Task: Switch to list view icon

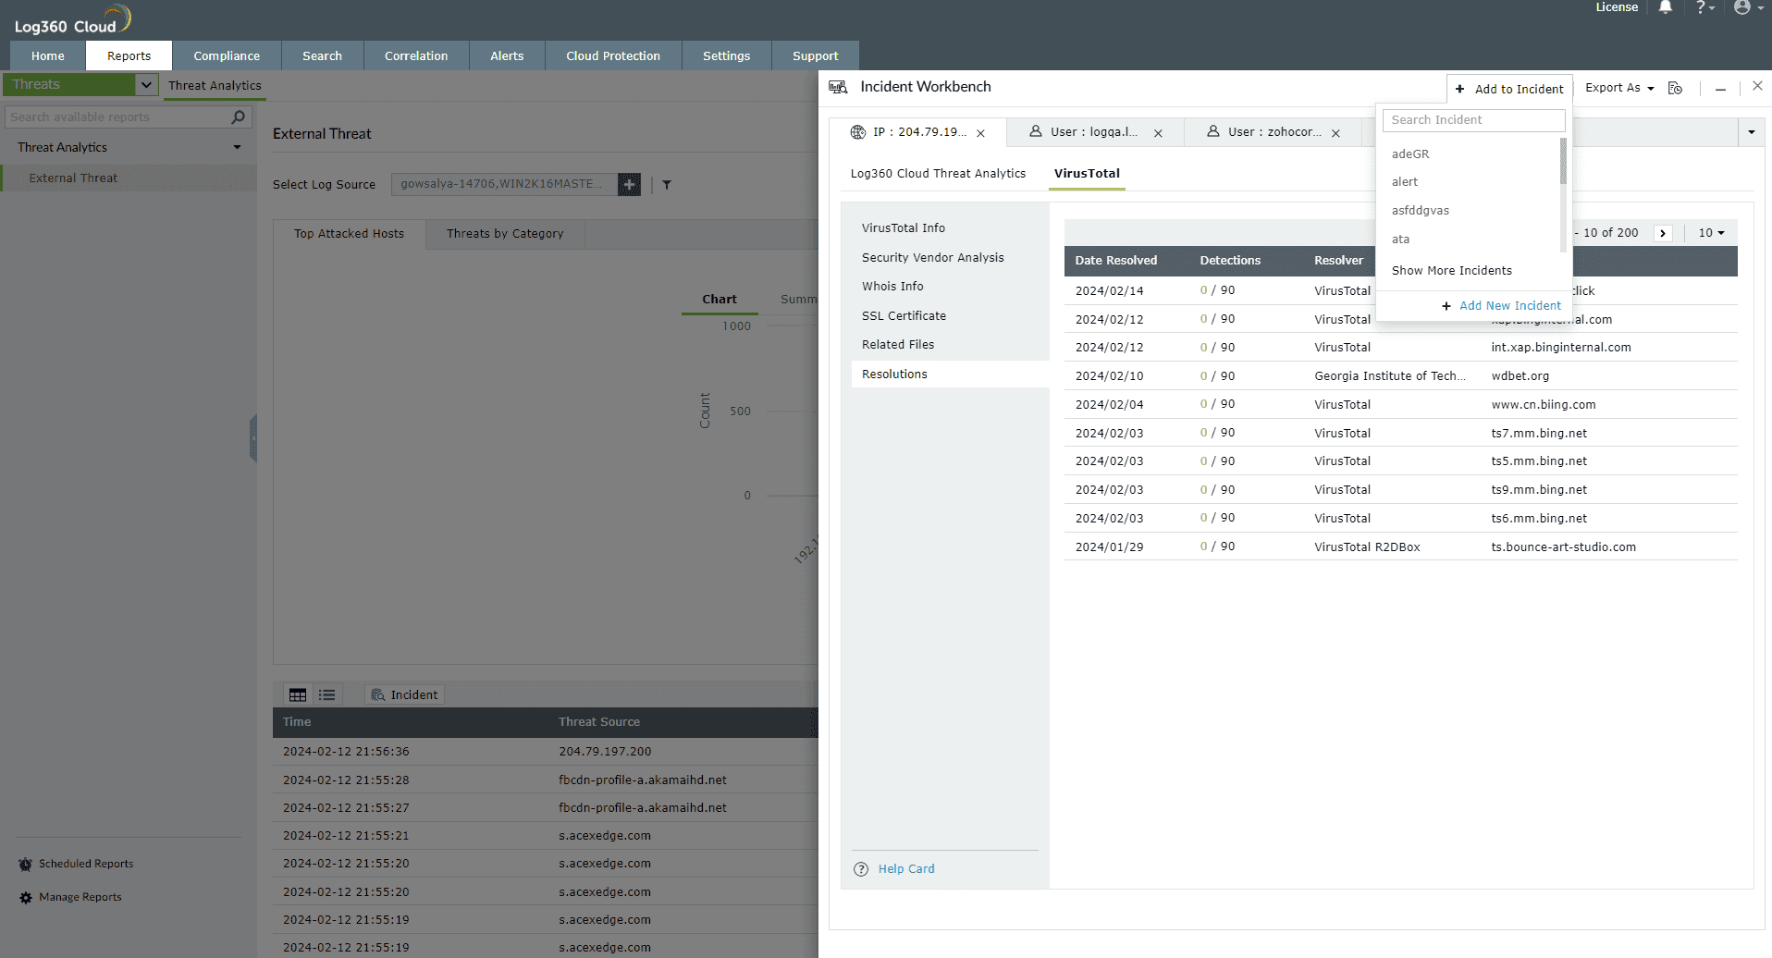Action: pos(327,694)
